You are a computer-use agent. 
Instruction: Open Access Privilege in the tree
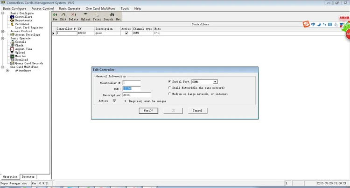[x=28, y=35]
